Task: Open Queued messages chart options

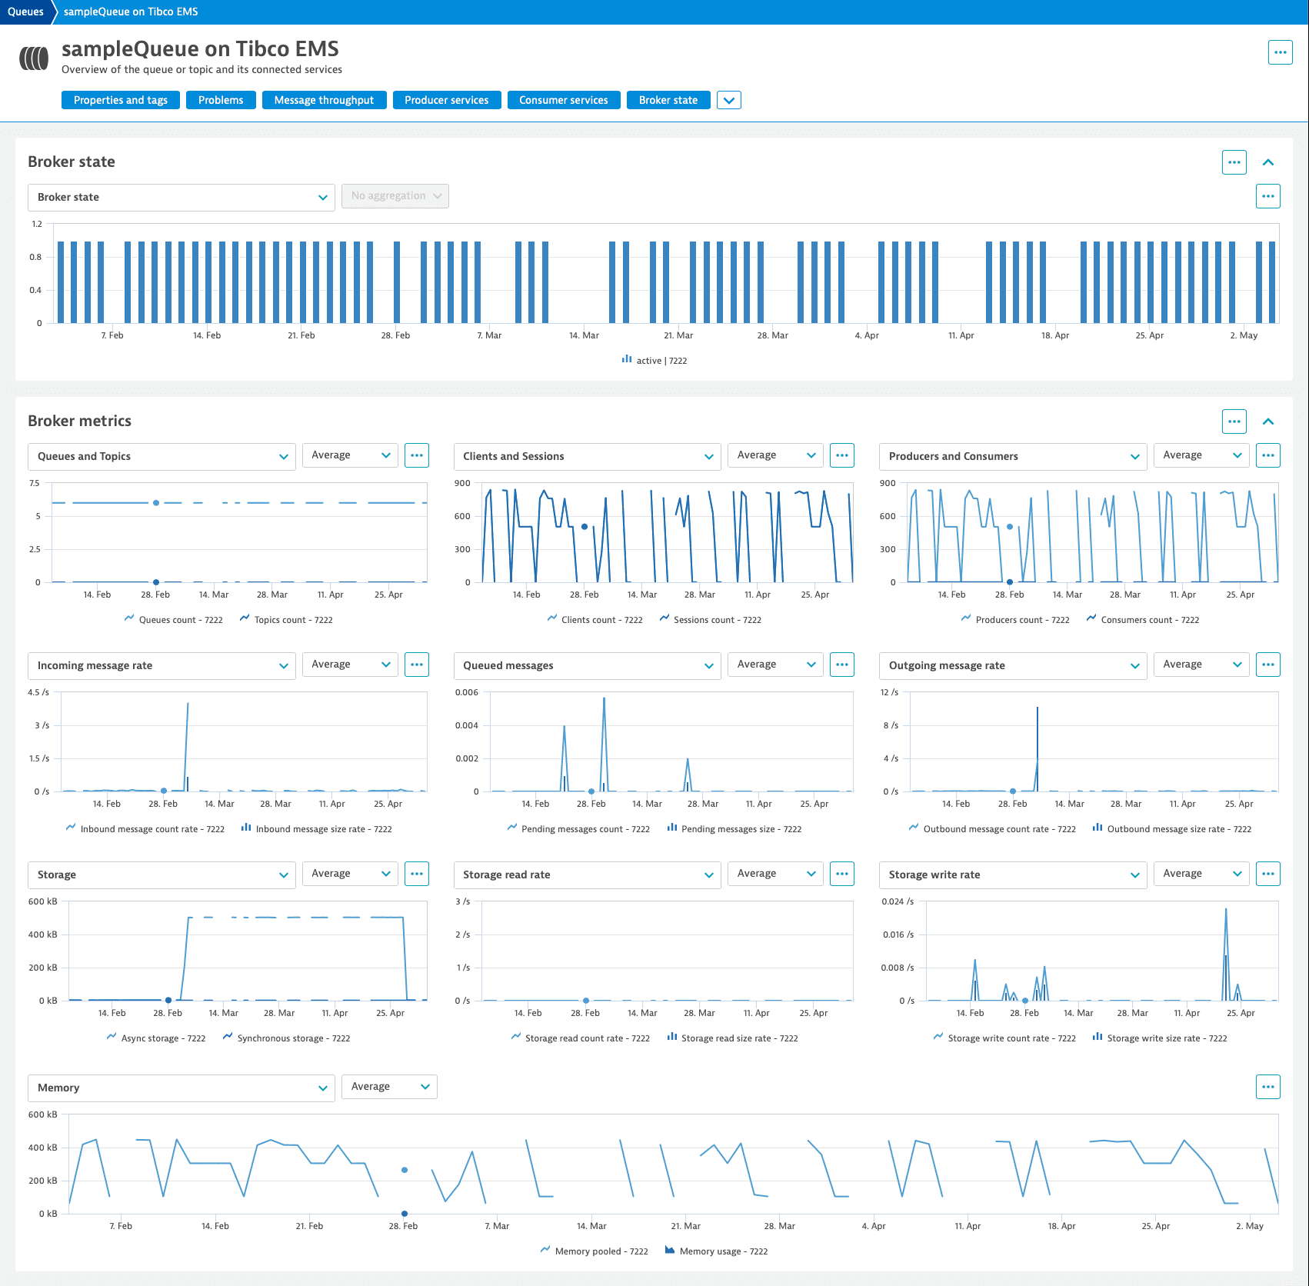Action: (842, 665)
